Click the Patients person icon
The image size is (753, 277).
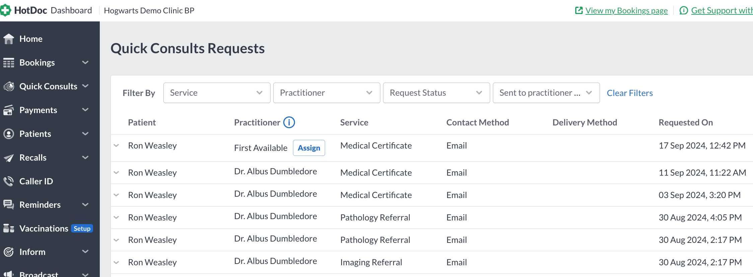pyautogui.click(x=9, y=134)
